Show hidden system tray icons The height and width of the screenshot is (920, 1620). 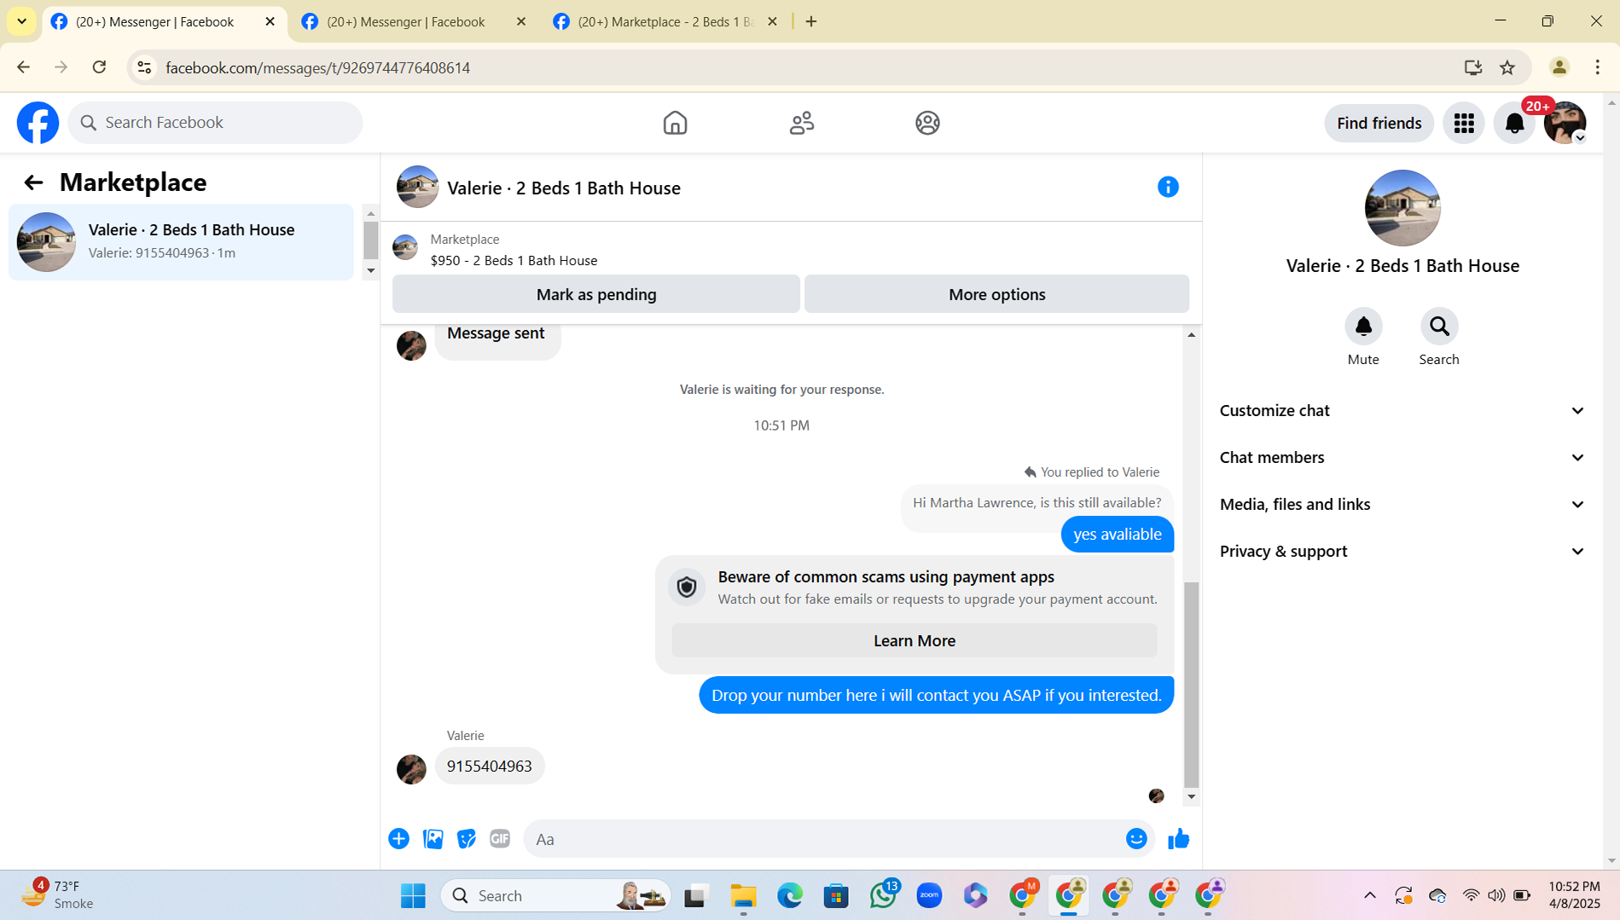1369,895
